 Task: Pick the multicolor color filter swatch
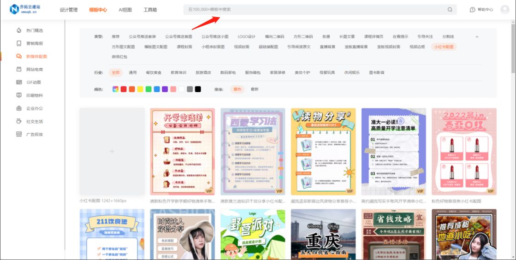point(115,89)
